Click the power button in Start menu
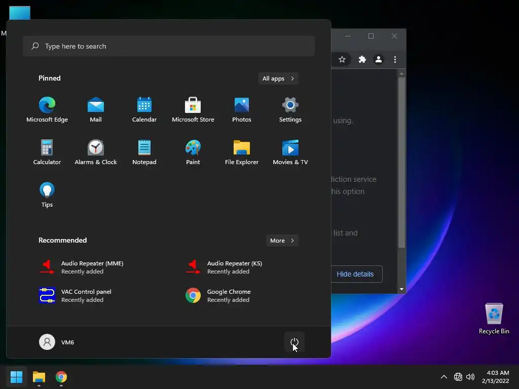Viewport: 519px width, 389px height. pyautogui.click(x=294, y=342)
